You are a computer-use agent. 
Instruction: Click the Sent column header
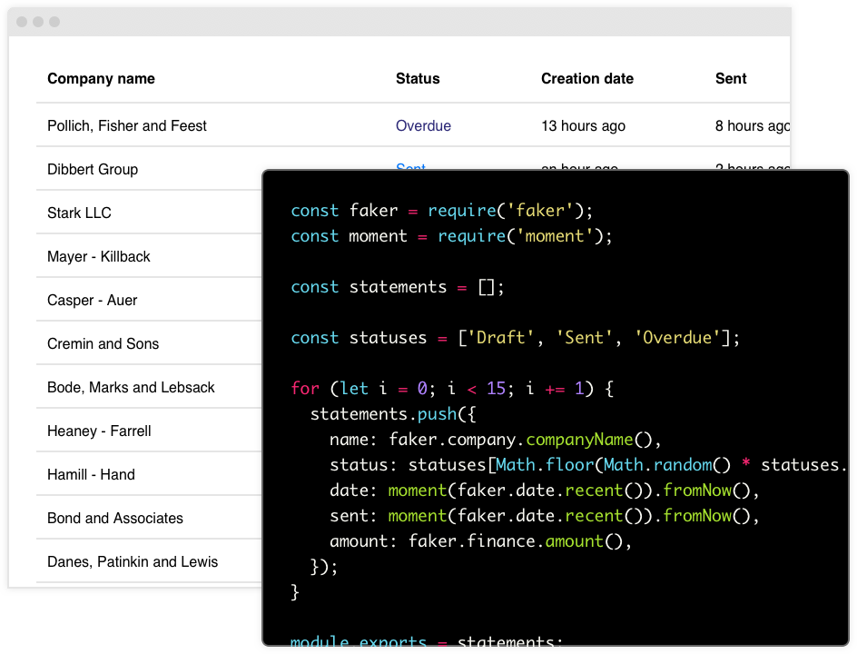point(731,79)
